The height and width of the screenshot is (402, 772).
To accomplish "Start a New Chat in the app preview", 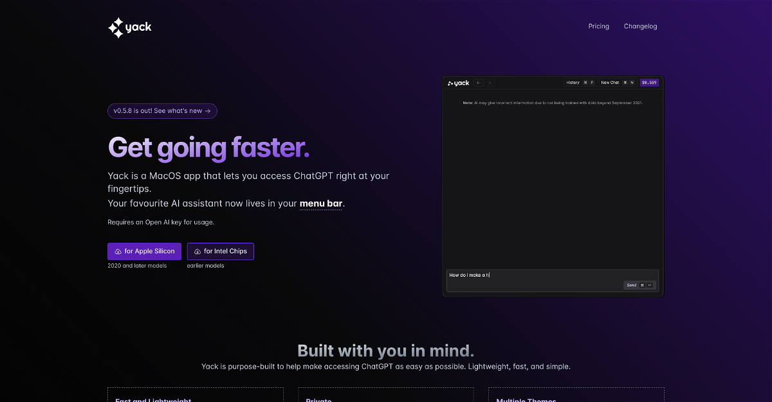I will coord(618,83).
